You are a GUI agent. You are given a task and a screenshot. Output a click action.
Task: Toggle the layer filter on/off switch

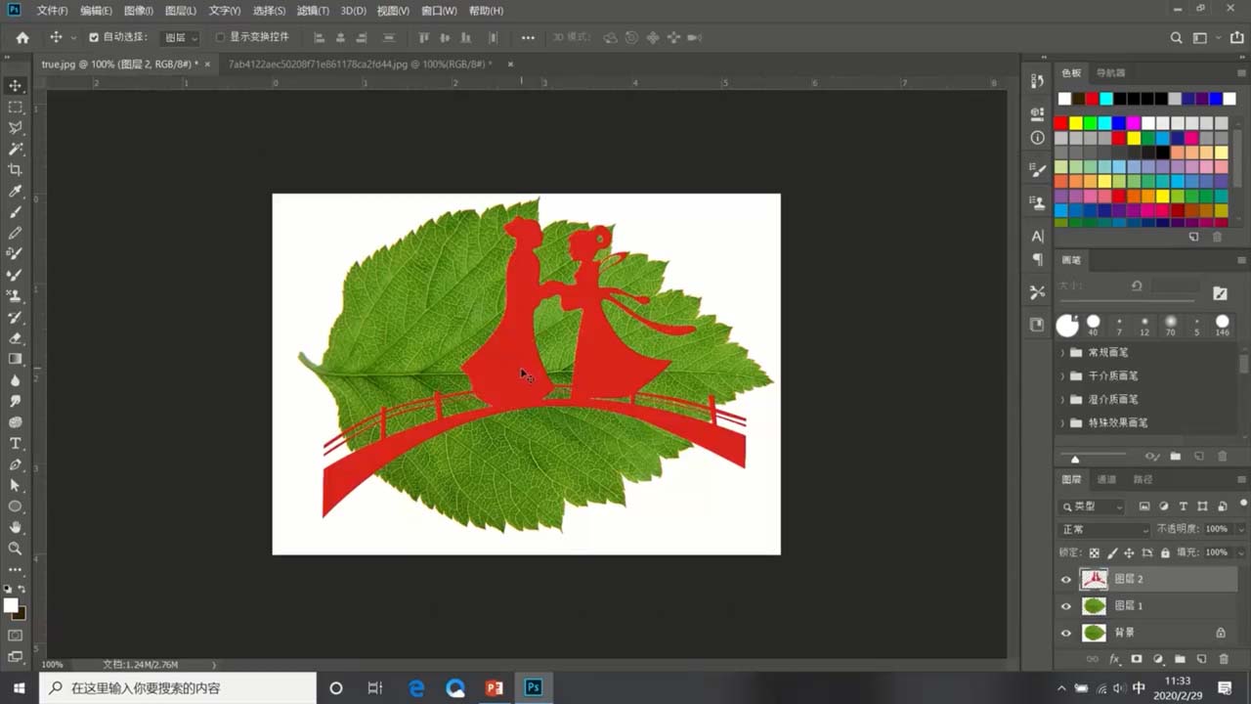click(x=1243, y=503)
